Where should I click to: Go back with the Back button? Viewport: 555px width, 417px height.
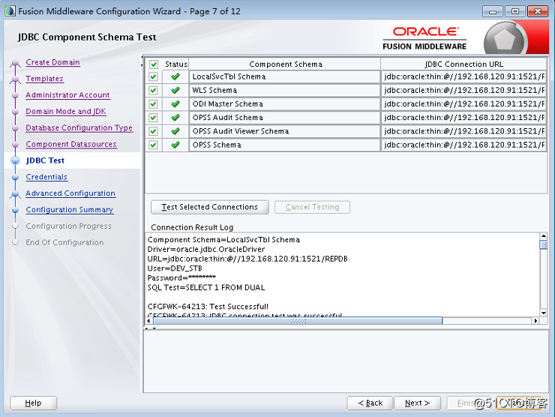point(370,403)
